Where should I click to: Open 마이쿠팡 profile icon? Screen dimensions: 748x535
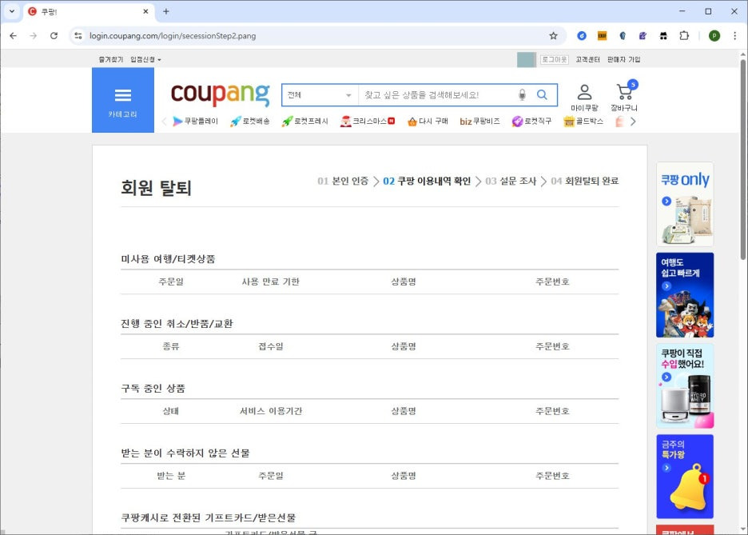click(x=584, y=98)
